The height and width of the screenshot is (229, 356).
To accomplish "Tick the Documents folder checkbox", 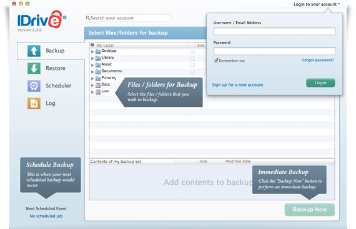I will (192, 72).
